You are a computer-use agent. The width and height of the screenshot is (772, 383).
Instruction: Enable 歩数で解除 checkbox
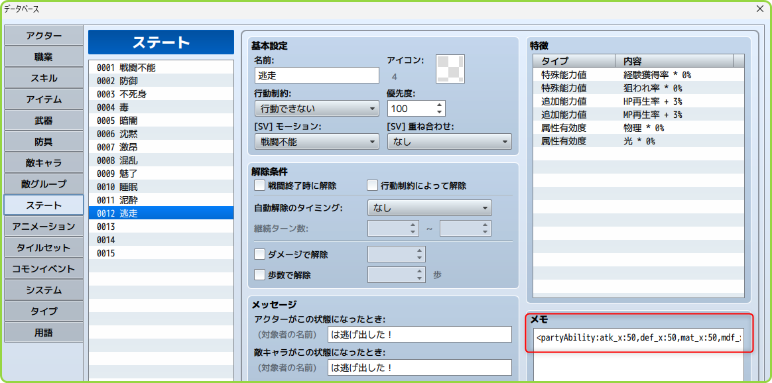tap(259, 274)
